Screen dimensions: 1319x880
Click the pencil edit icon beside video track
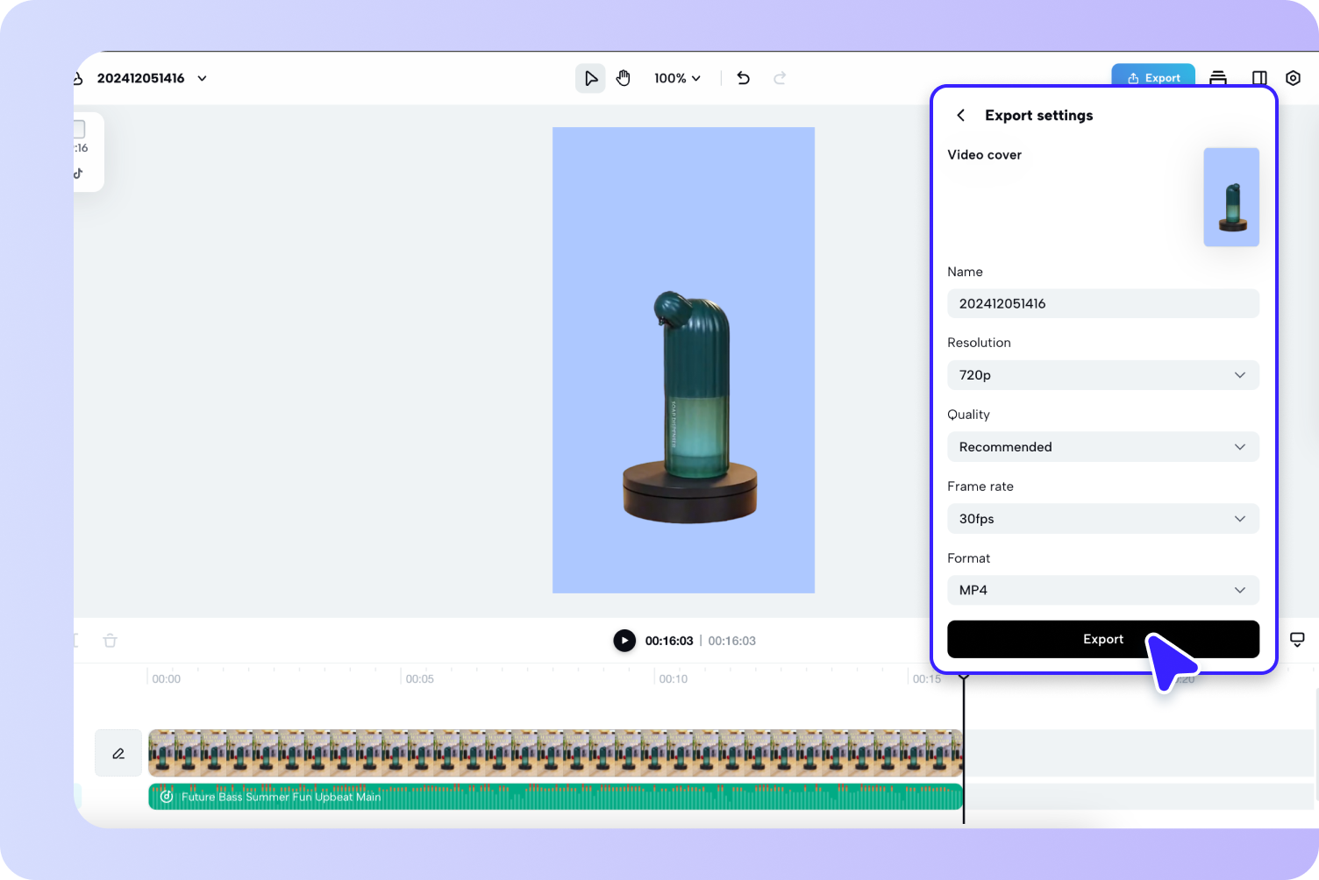[118, 753]
